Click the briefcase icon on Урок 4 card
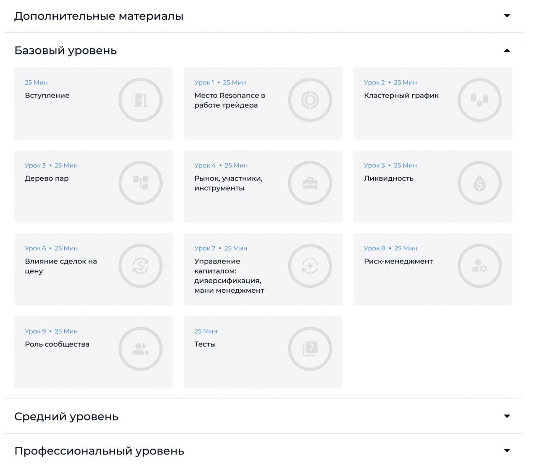Viewport: 538px width, 470px height. tap(310, 183)
